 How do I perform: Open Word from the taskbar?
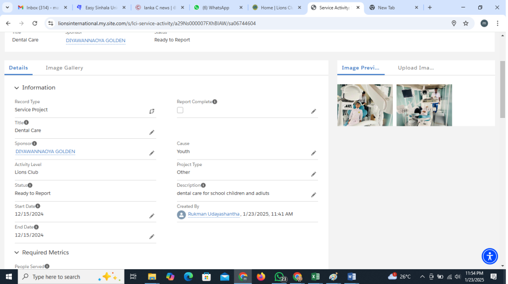[x=352, y=277]
